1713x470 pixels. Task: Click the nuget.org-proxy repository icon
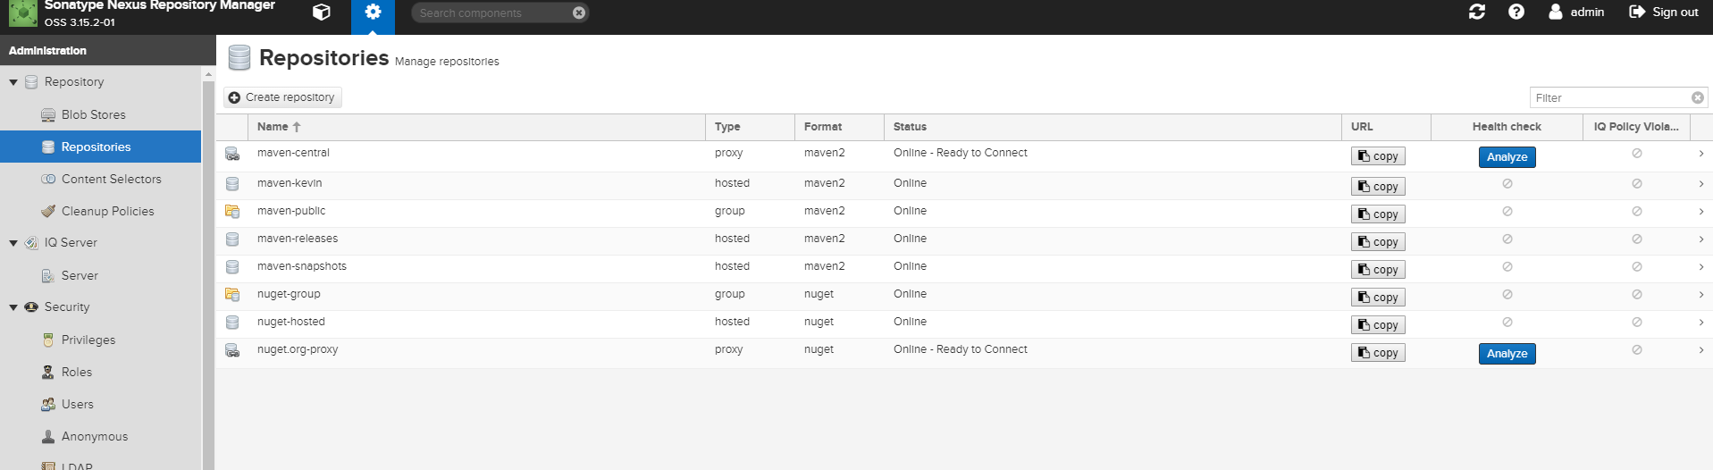[x=232, y=351]
